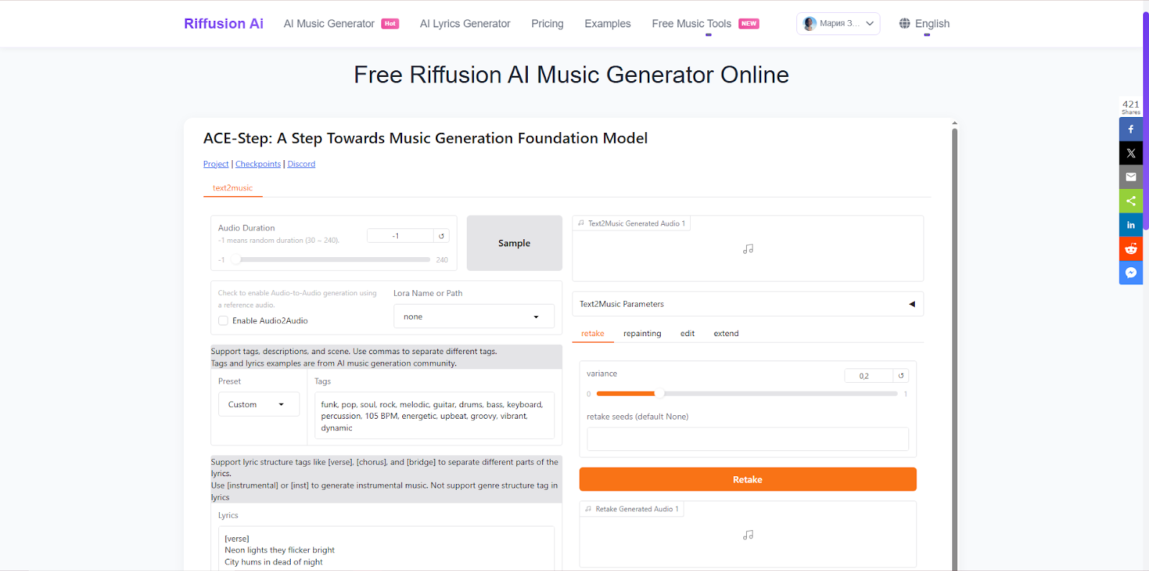Image resolution: width=1149 pixels, height=571 pixels.
Task: Switch to the repainting tab
Action: [642, 333]
